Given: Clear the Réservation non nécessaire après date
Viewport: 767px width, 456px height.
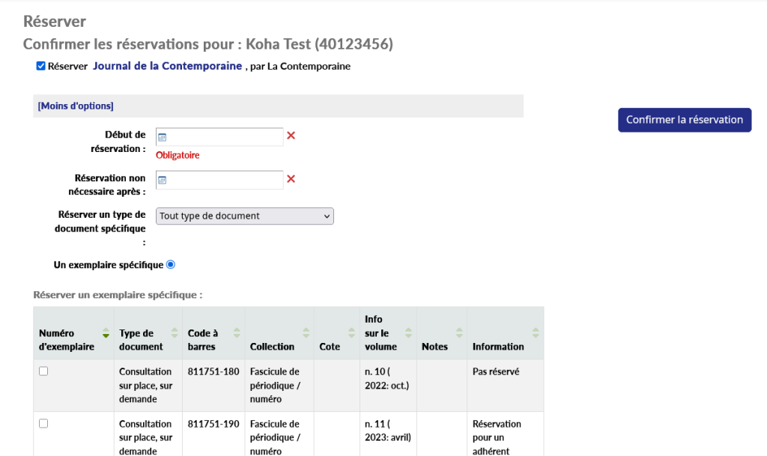Looking at the screenshot, I should [x=291, y=179].
